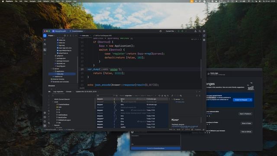This screenshot has height=156, width=277.
Task: Hide the Git panel with its minimize icon
Action: [200, 91]
